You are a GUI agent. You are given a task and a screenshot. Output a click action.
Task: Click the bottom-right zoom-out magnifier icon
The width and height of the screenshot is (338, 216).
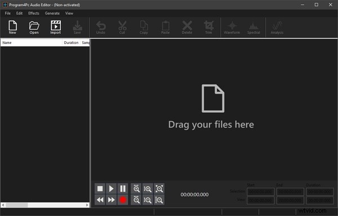[x=159, y=200]
